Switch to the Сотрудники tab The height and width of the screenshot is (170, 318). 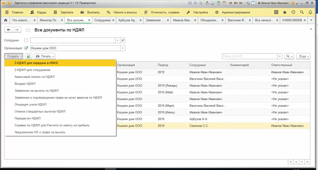[103, 20]
